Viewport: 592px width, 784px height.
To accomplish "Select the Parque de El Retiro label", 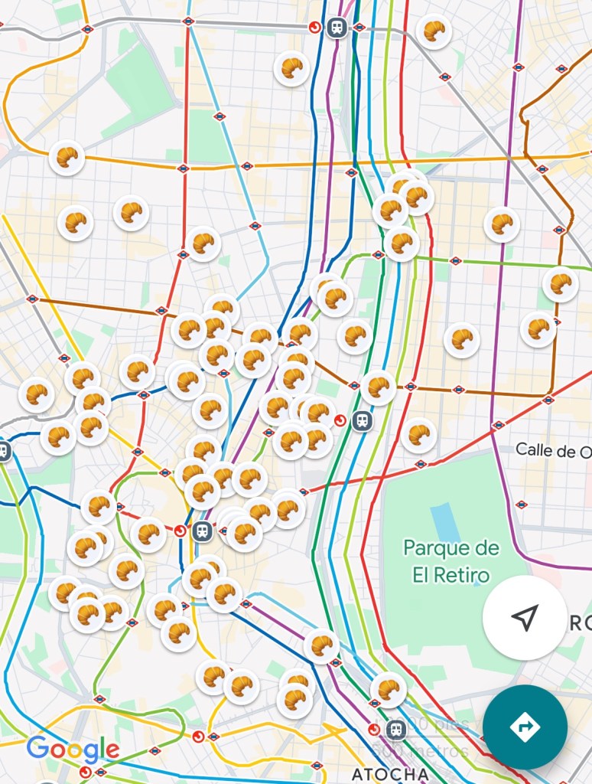I will 451,560.
